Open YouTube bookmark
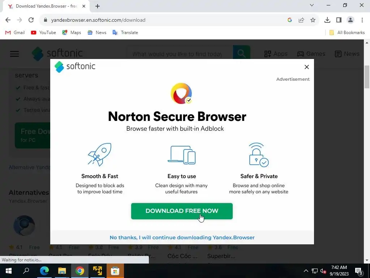 pyautogui.click(x=43, y=33)
